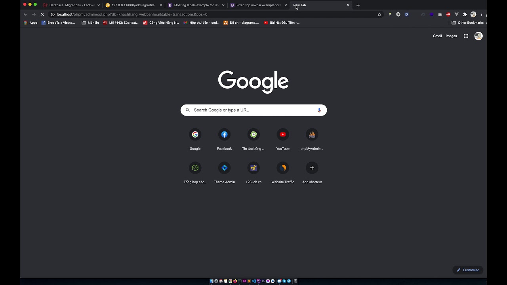Screen dimensions: 507x285
Task: Click the Chrome profile avatar in toolbar
Action: tap(473, 14)
